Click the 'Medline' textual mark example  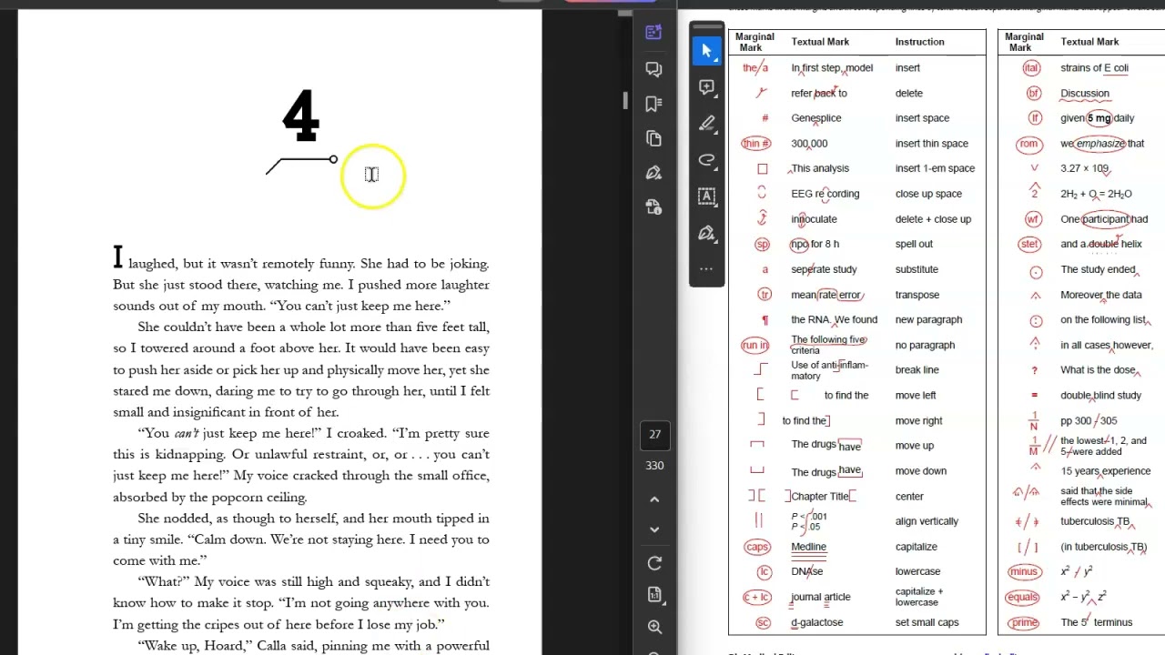point(808,547)
